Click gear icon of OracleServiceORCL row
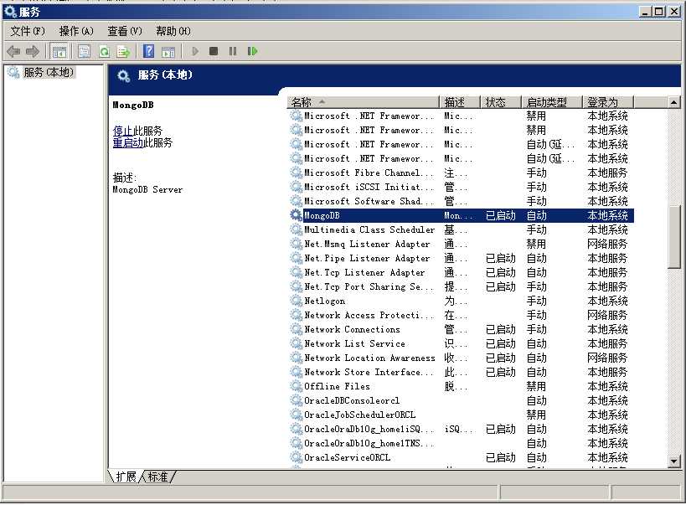 (297, 457)
